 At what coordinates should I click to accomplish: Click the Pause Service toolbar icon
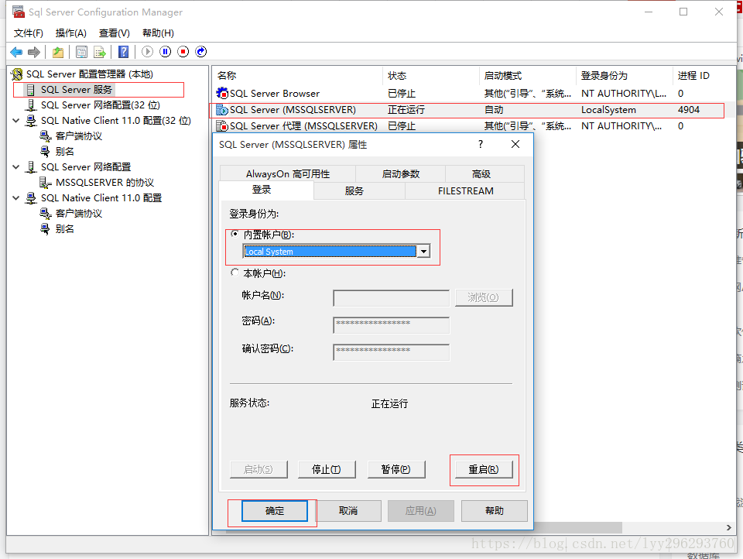(x=166, y=52)
